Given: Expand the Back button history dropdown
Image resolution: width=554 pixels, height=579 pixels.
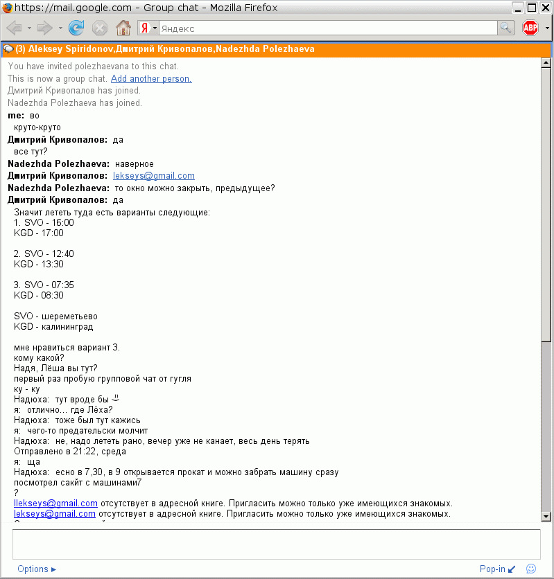Looking at the screenshot, I should [x=28, y=28].
